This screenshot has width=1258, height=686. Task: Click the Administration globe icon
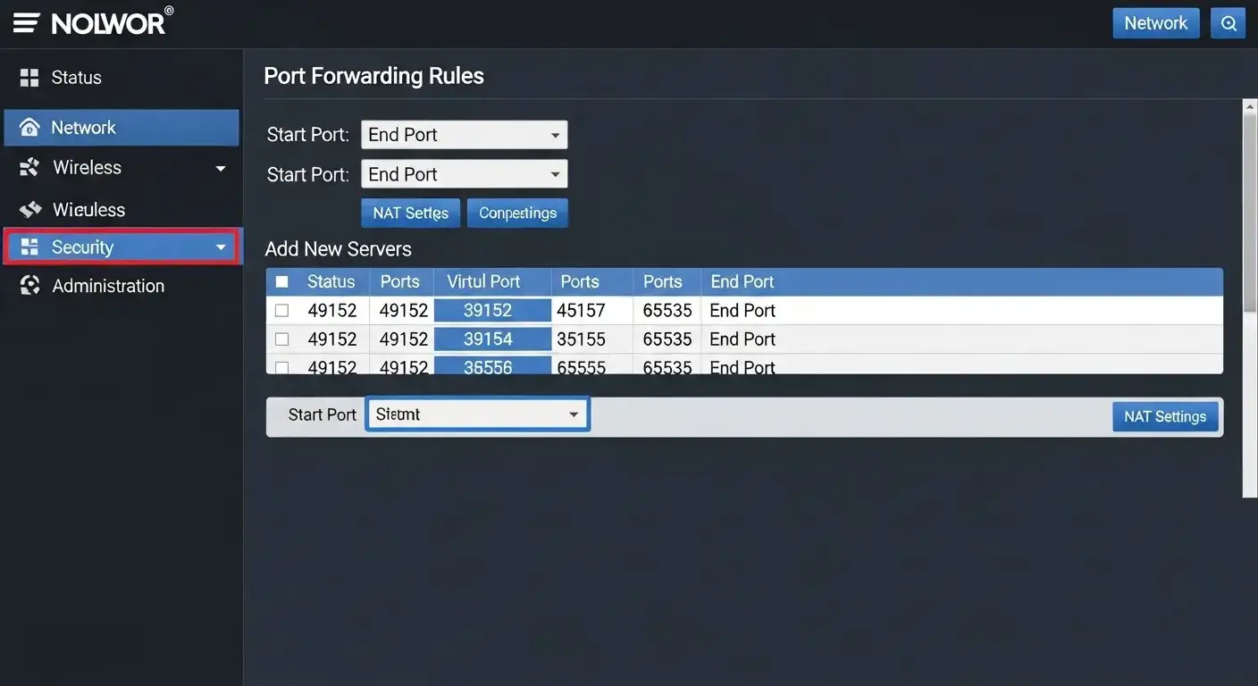click(29, 285)
